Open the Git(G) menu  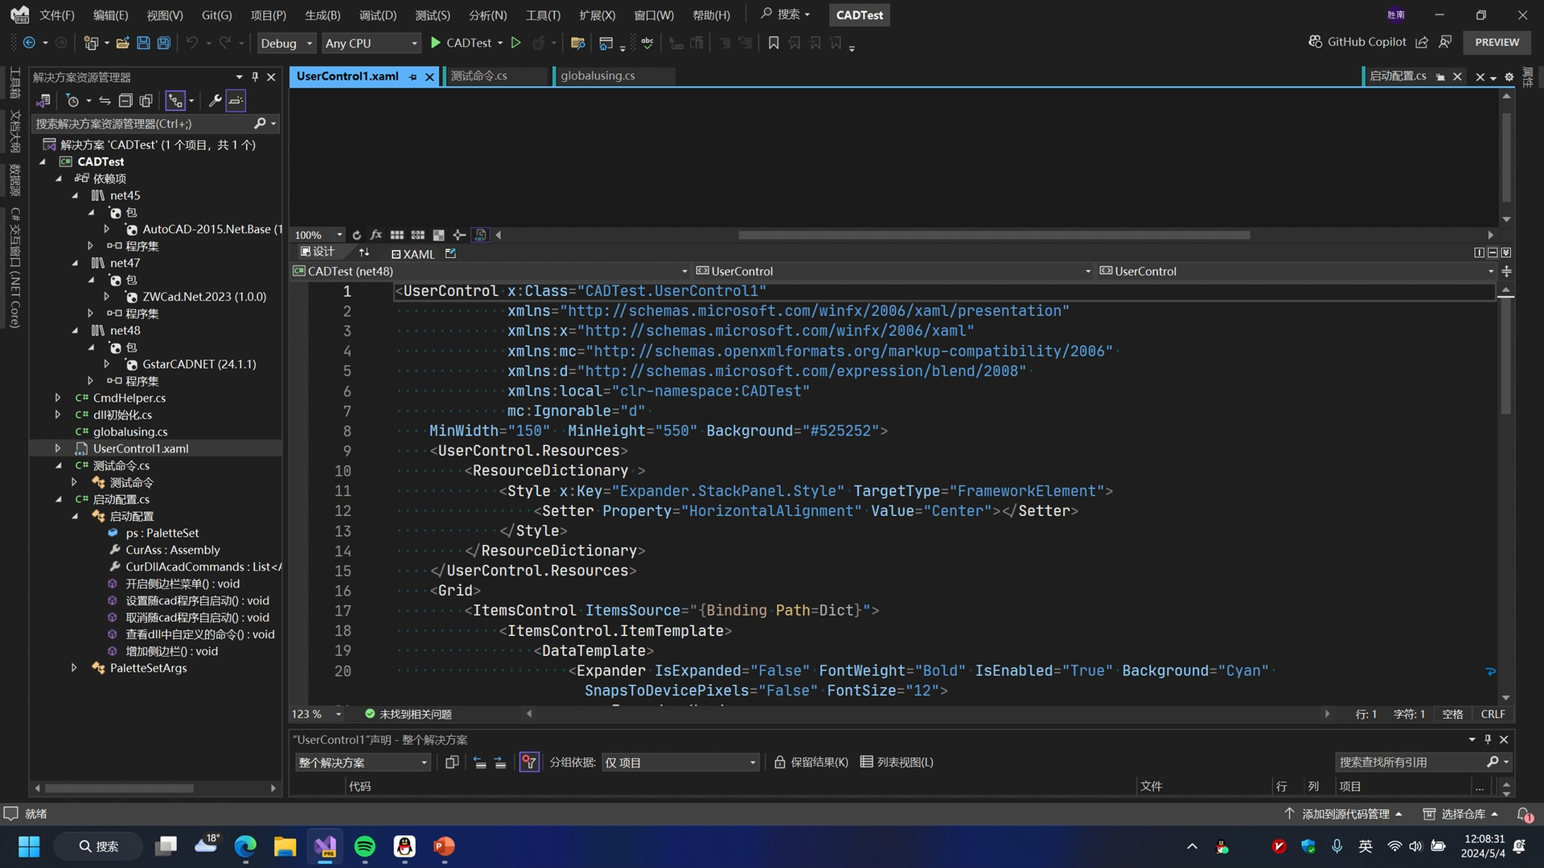216,15
